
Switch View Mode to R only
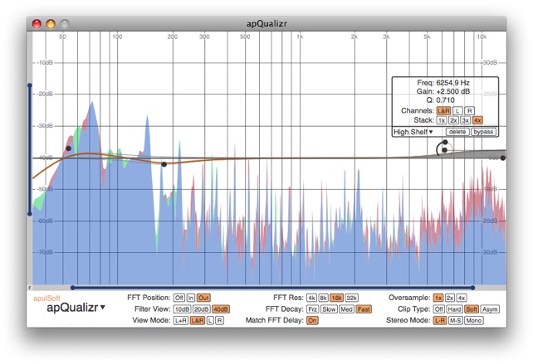219,321
